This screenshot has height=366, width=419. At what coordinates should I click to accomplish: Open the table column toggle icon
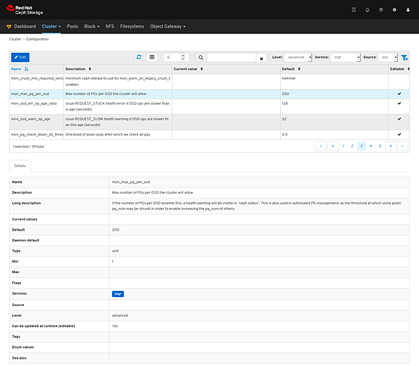coord(152,58)
